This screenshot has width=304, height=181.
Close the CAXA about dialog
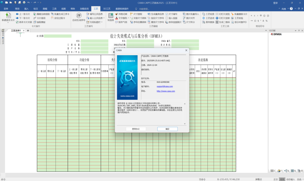186,50
